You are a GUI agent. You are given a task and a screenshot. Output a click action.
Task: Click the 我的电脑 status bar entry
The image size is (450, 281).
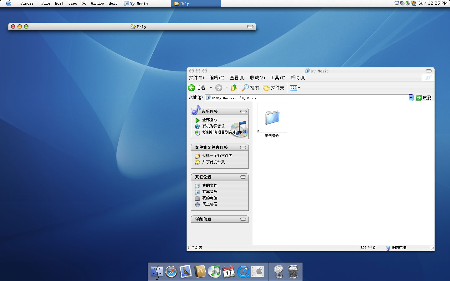point(396,248)
